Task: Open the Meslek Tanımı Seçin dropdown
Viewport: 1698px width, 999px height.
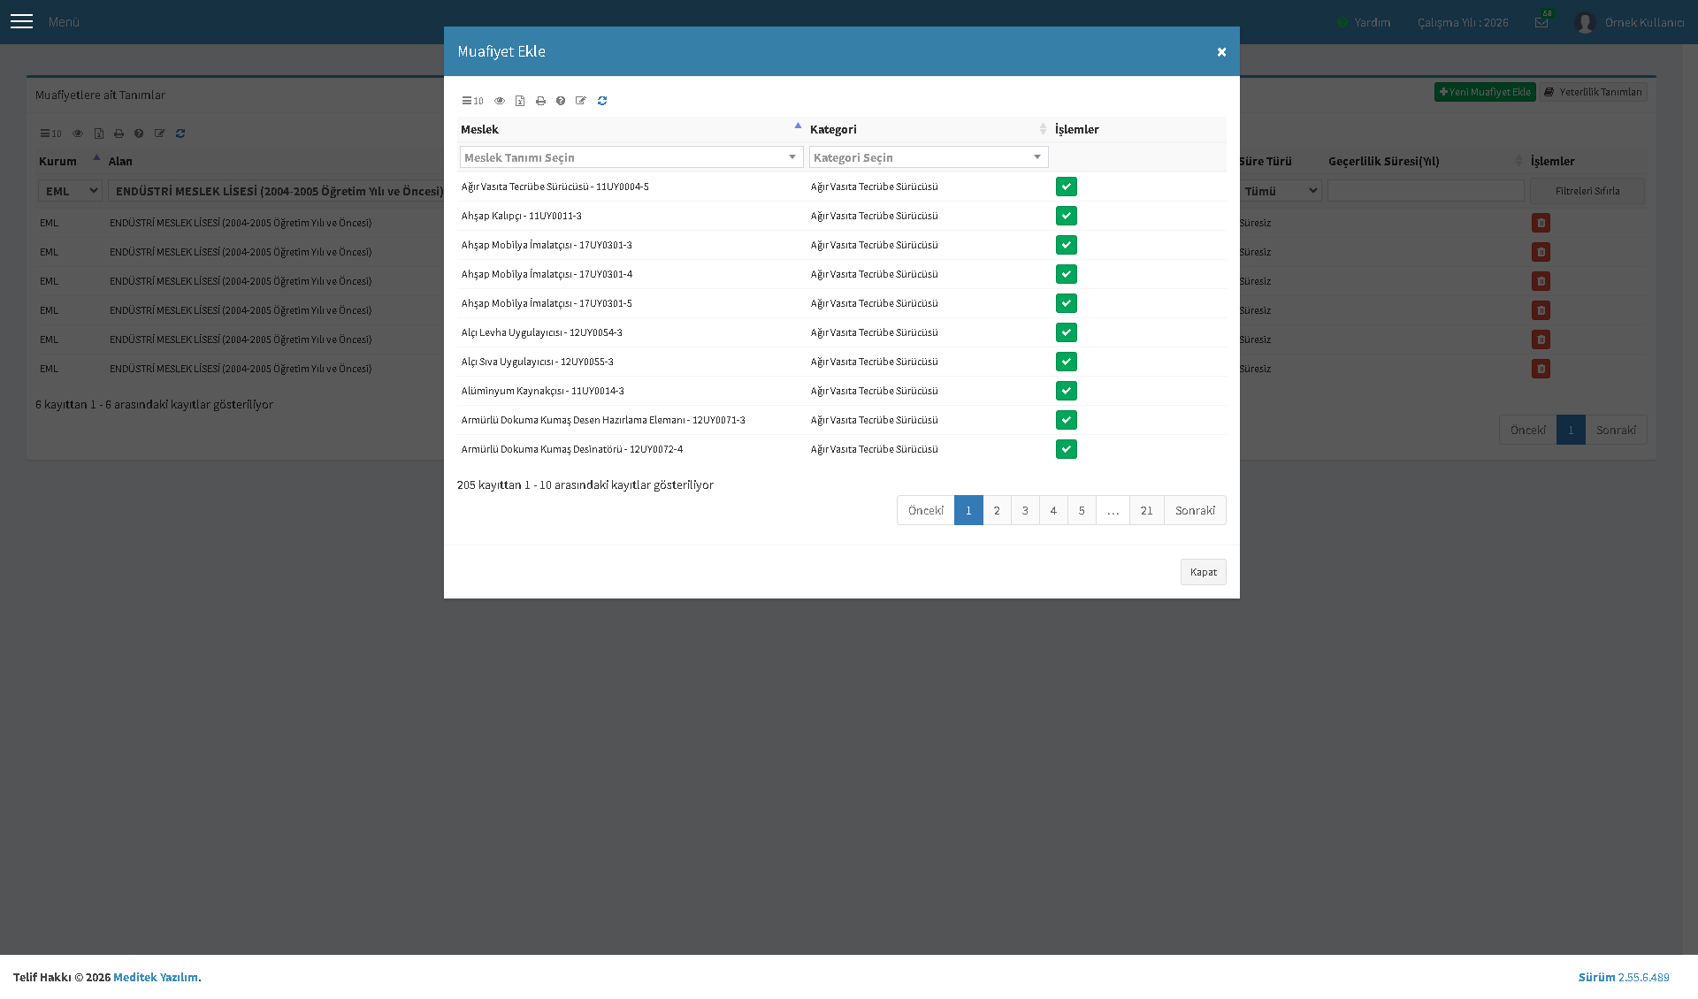Action: tap(631, 157)
